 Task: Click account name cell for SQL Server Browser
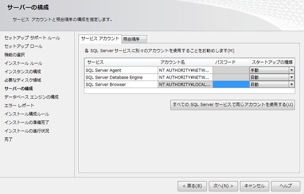[185, 84]
